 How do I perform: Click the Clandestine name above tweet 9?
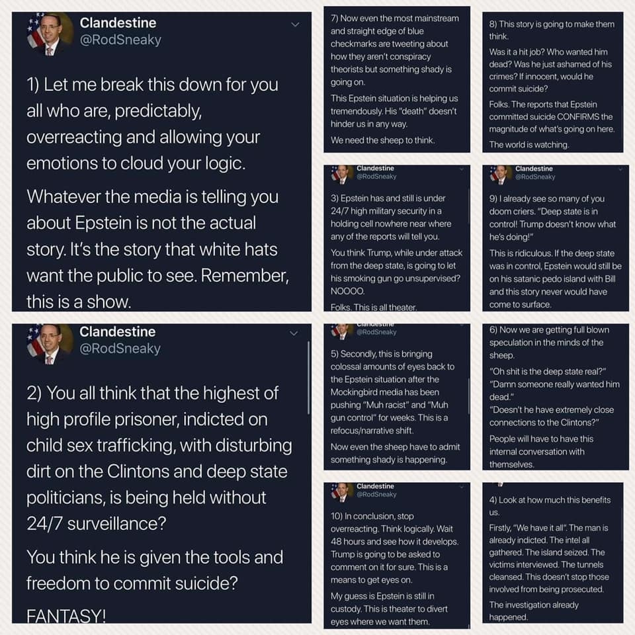(534, 169)
